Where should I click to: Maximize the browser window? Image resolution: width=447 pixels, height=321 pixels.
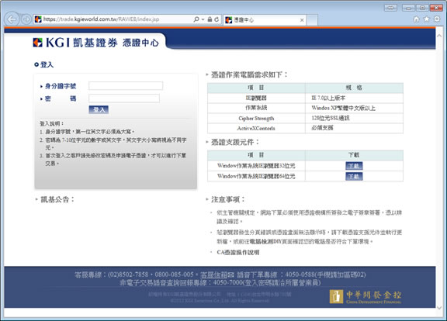(422, 8)
